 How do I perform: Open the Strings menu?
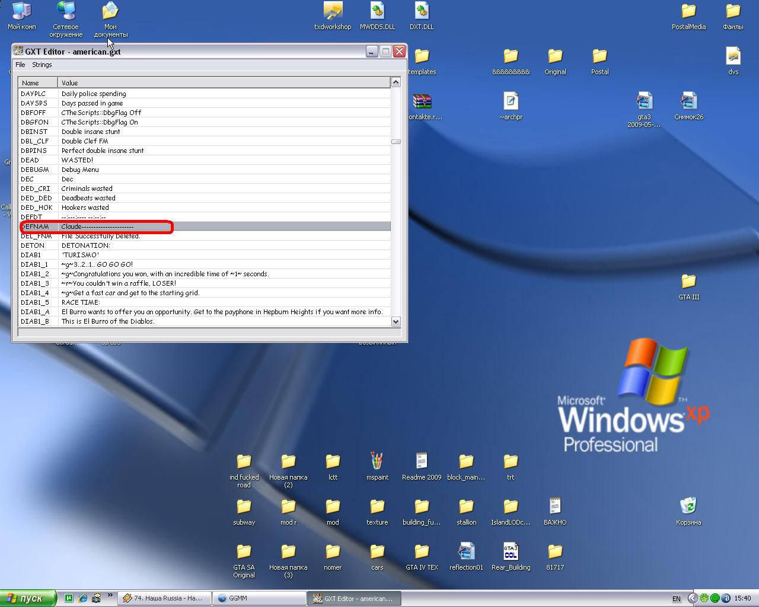point(42,65)
